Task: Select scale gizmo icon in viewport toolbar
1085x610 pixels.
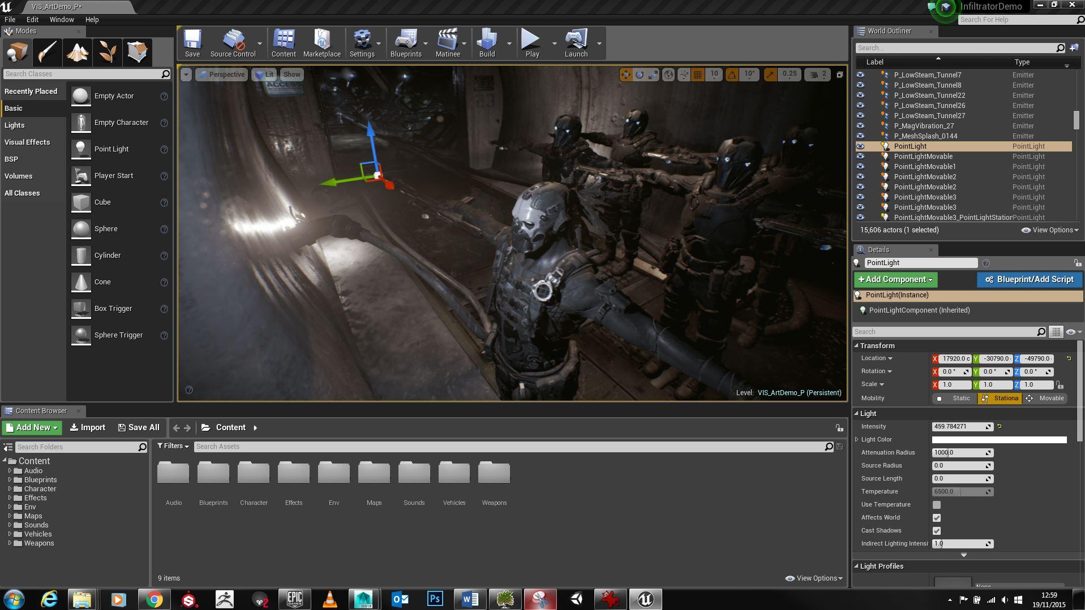Action: [x=654, y=74]
